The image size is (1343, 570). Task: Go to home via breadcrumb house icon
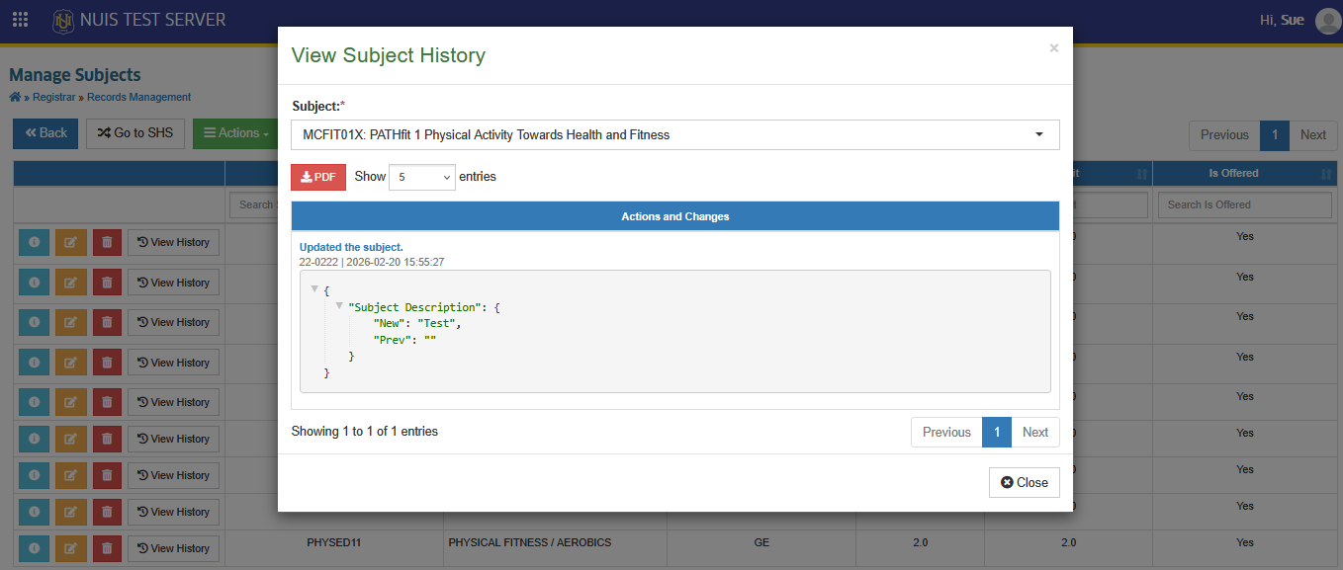(x=15, y=97)
